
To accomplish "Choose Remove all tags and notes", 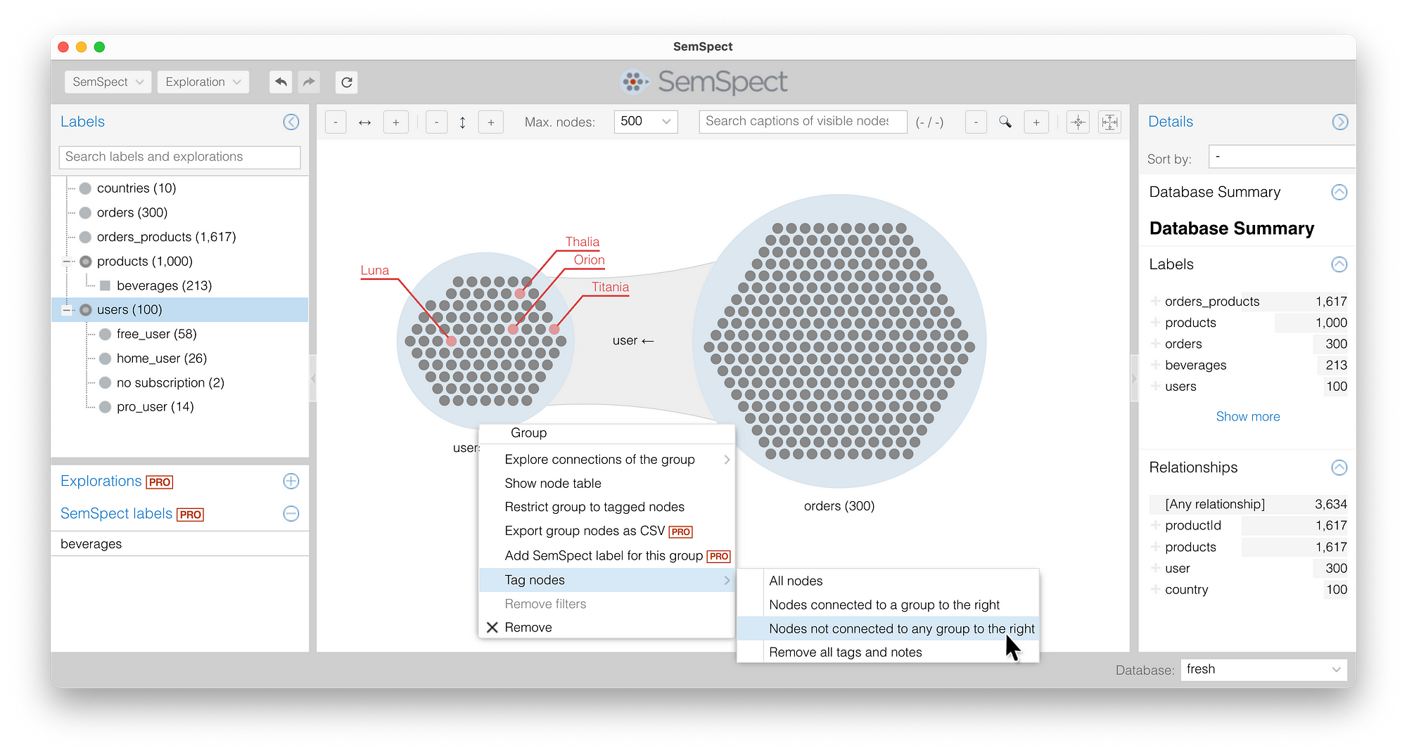I will (888, 652).
